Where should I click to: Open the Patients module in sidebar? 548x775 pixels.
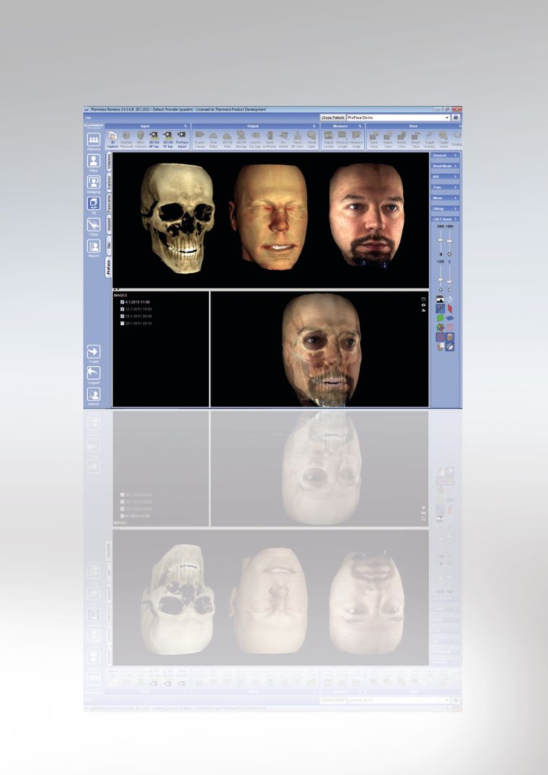pyautogui.click(x=94, y=140)
